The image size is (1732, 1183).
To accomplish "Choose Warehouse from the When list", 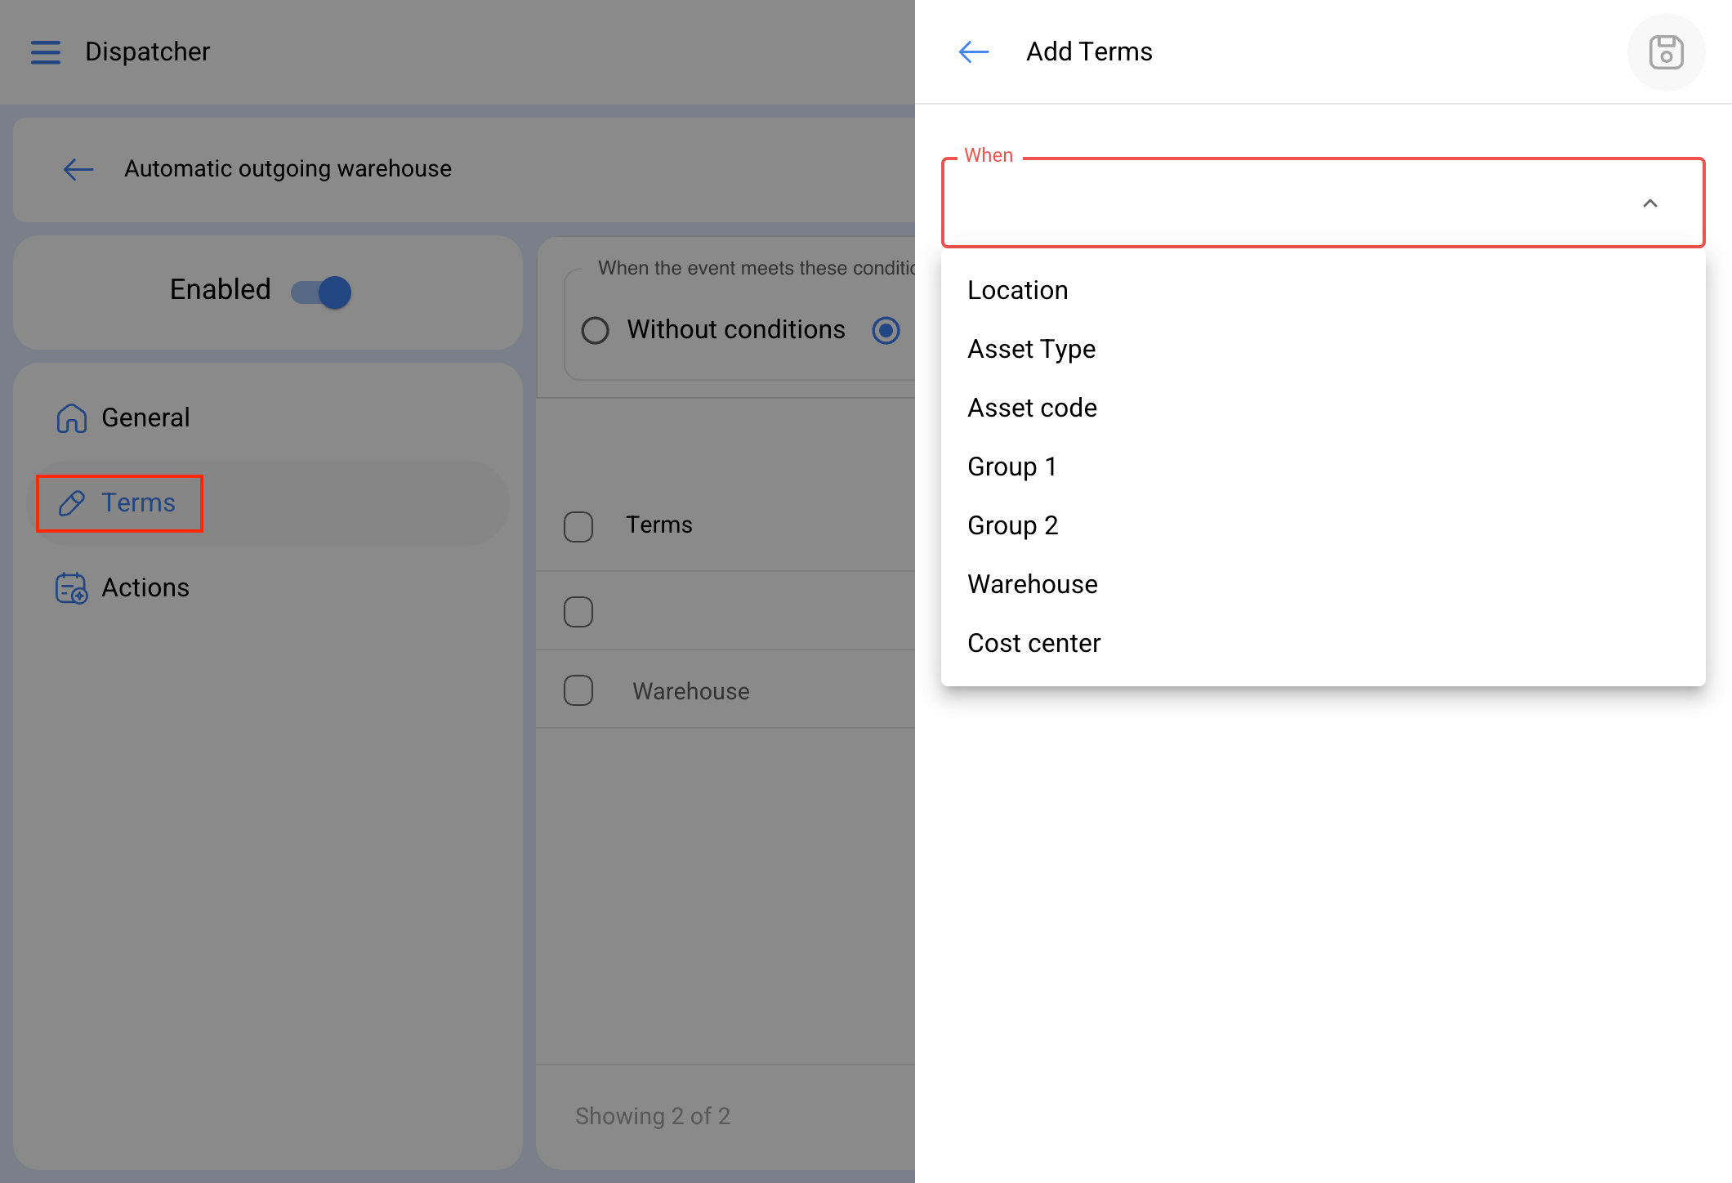I will click(1324, 585).
